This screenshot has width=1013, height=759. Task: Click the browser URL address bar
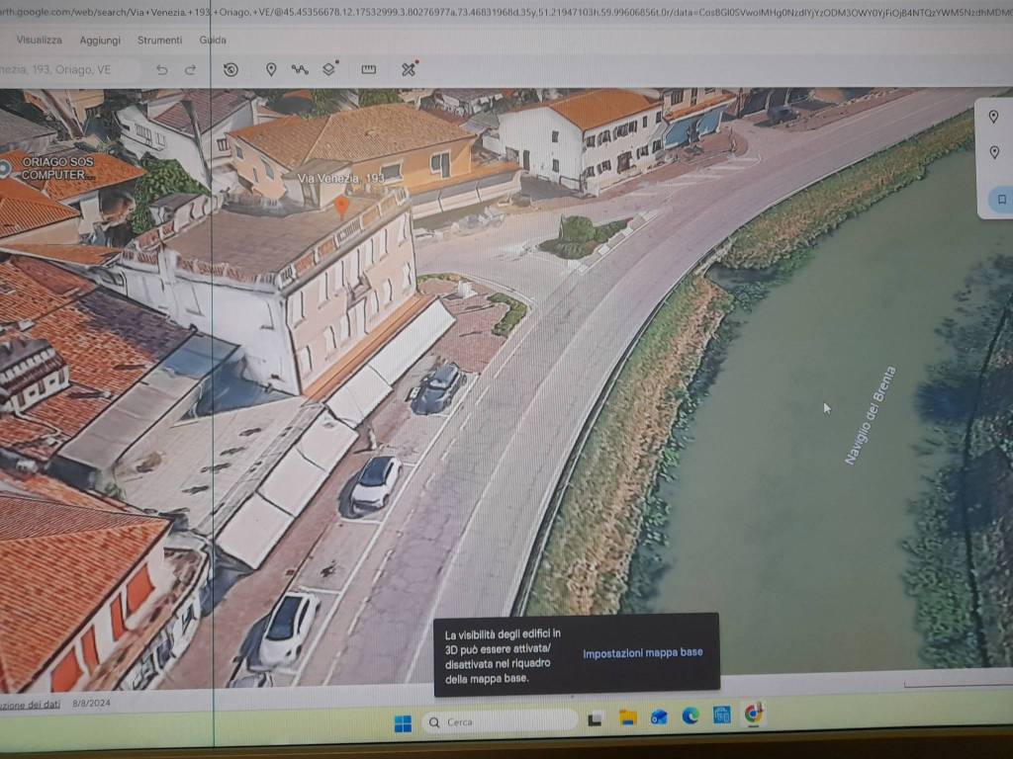pyautogui.click(x=495, y=12)
